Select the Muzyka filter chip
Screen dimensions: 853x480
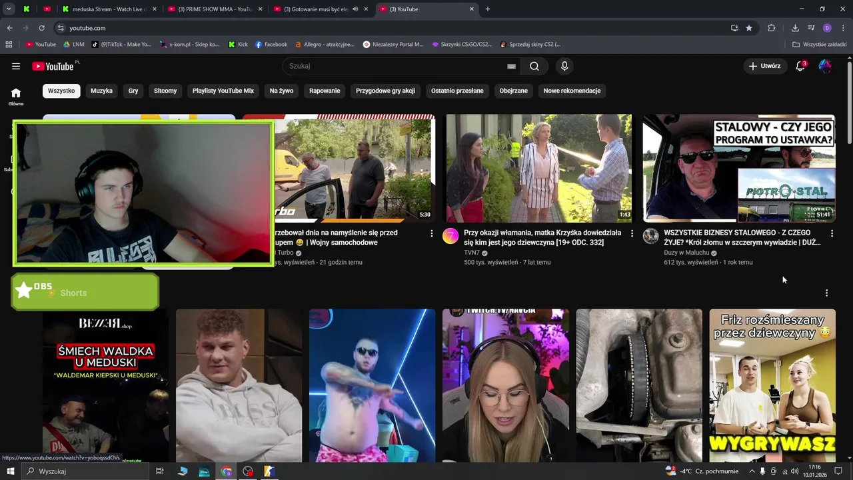point(102,91)
